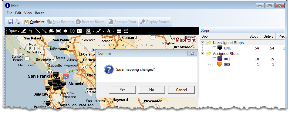
Task: Click the Print icon in toolbar
Action: tap(17, 22)
